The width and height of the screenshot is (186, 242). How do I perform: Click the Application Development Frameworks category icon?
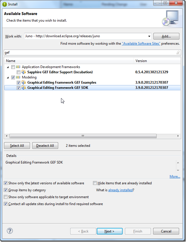pos(18,67)
